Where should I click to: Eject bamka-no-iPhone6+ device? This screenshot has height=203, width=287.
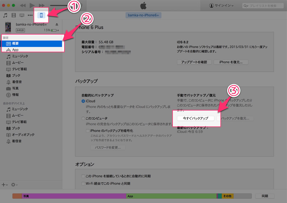point(57,25)
